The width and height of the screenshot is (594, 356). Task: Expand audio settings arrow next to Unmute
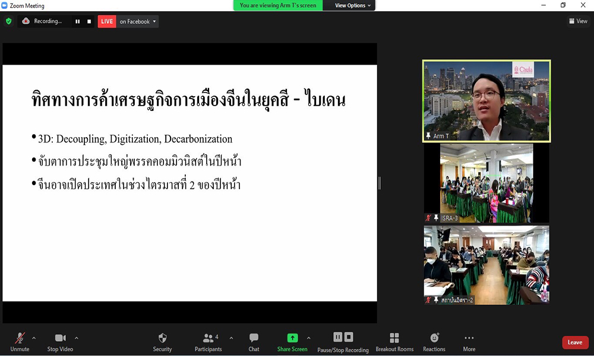coord(34,338)
